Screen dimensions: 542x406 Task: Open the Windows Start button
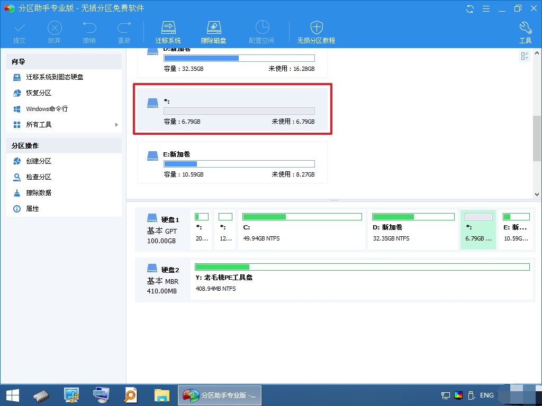[x=13, y=395]
